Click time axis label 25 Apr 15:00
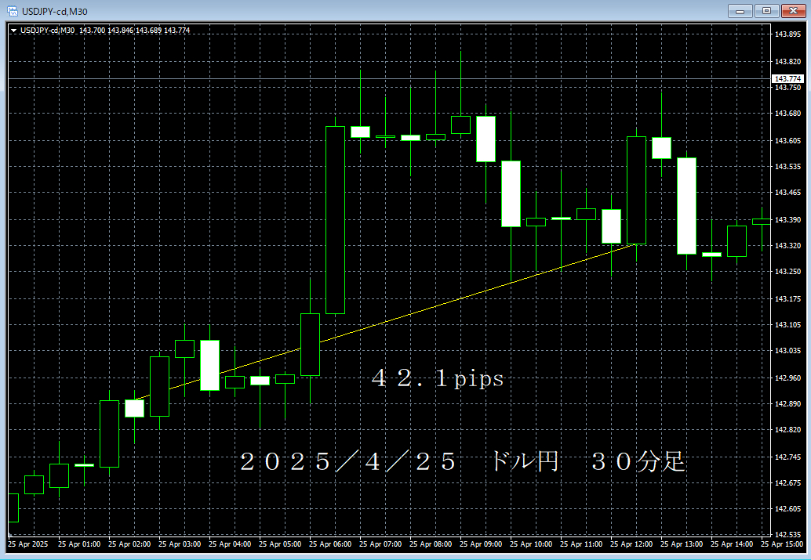This screenshot has width=811, height=560. (781, 544)
